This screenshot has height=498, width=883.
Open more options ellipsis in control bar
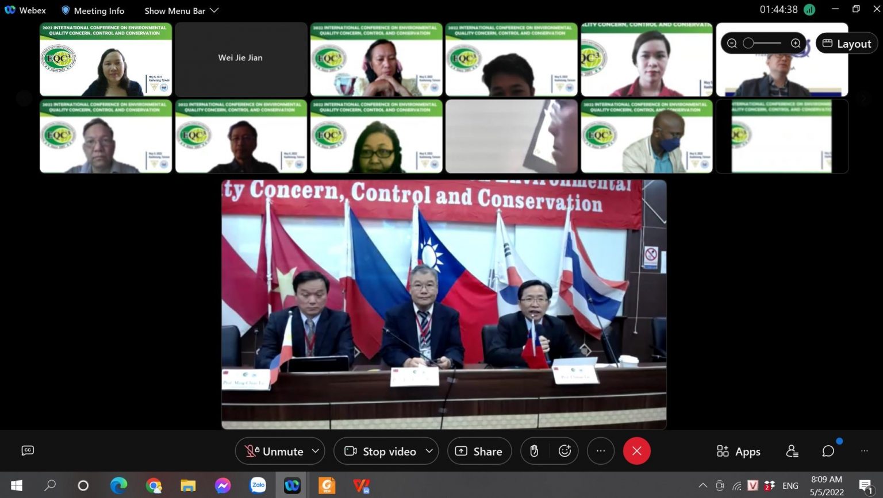click(x=600, y=451)
